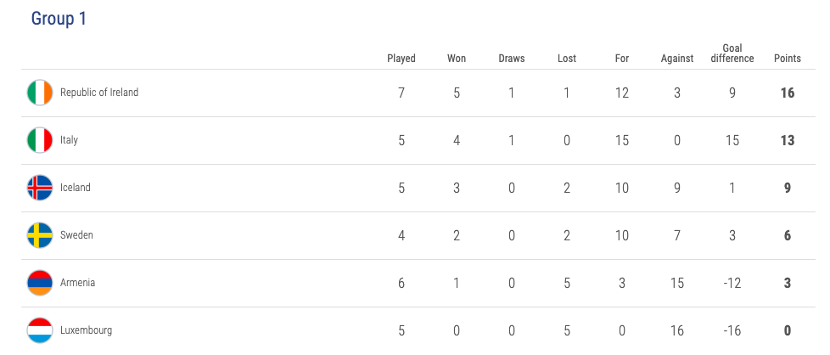
Task: Click the Sweden flag icon
Action: click(x=40, y=235)
